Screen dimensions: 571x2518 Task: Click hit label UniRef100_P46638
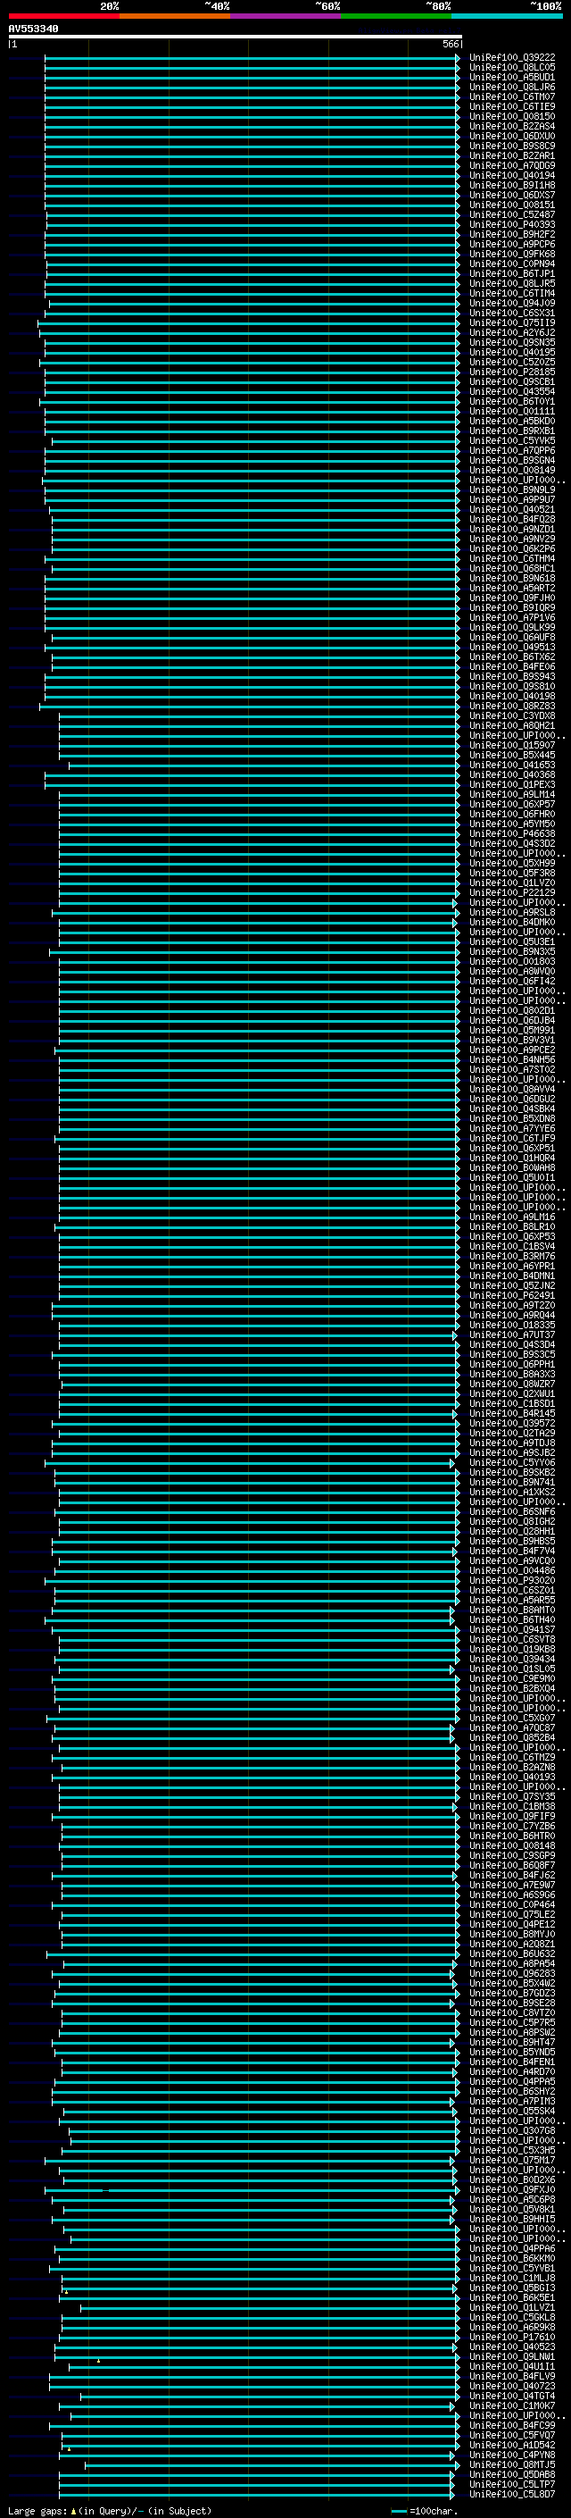511,833
